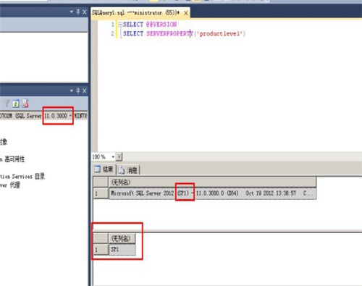This screenshot has width=362, height=286.
Task: Click the SP1 result cell
Action: [x=122, y=250]
